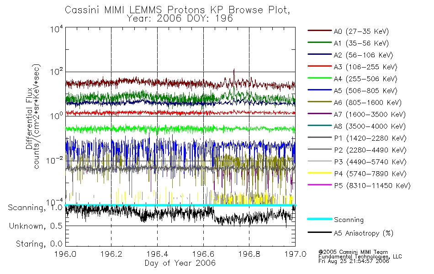This screenshot has height=274, width=434.
Task: Click the '@2005 Cassini MIMI Team' credit line
Action: (353, 252)
